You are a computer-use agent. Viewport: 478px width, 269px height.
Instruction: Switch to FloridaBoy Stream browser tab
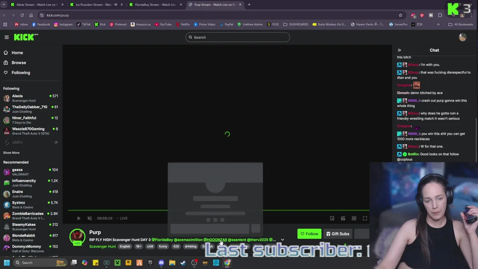click(155, 4)
